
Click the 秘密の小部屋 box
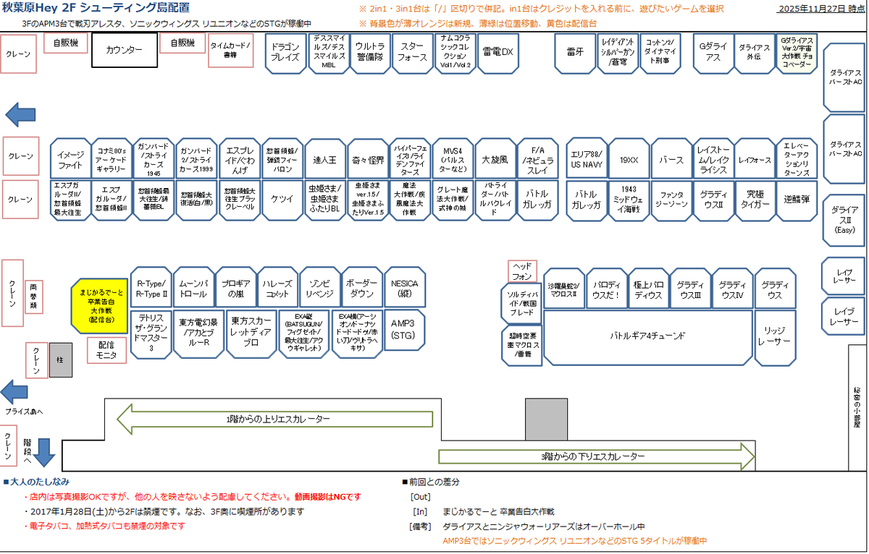tap(857, 406)
